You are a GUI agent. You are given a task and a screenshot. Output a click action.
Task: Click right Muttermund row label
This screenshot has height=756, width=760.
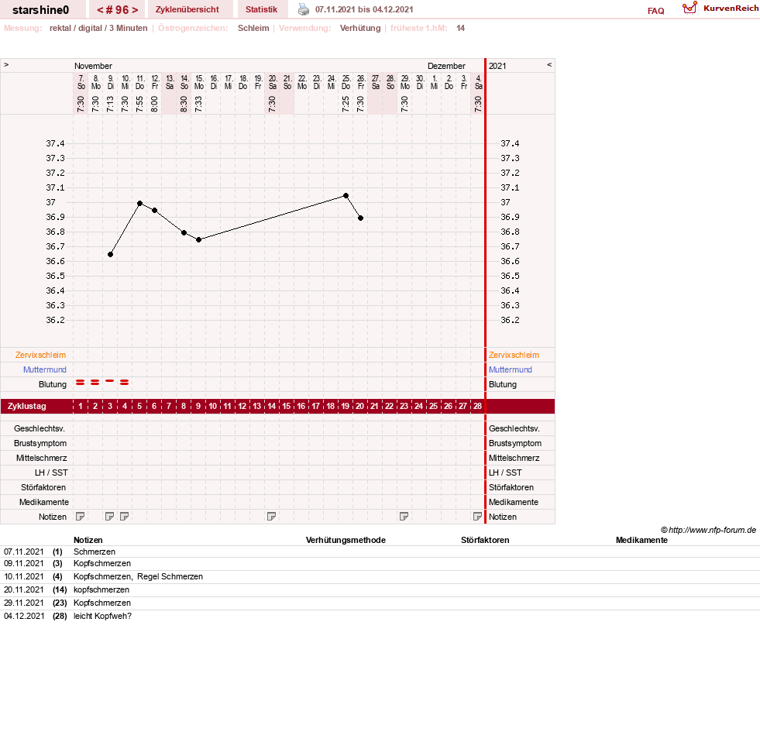511,369
